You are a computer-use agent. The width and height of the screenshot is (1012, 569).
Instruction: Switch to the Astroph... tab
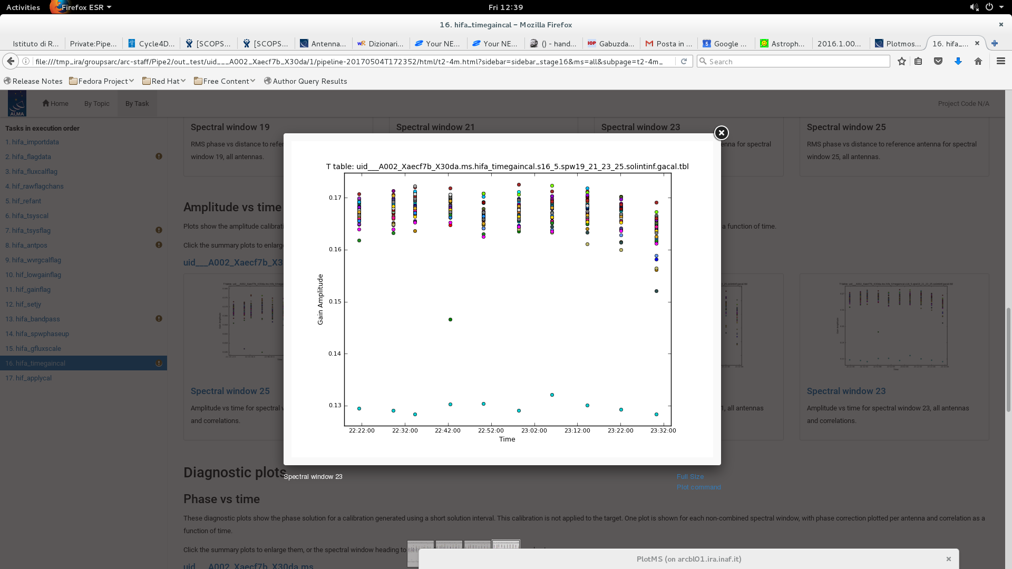(x=783, y=44)
